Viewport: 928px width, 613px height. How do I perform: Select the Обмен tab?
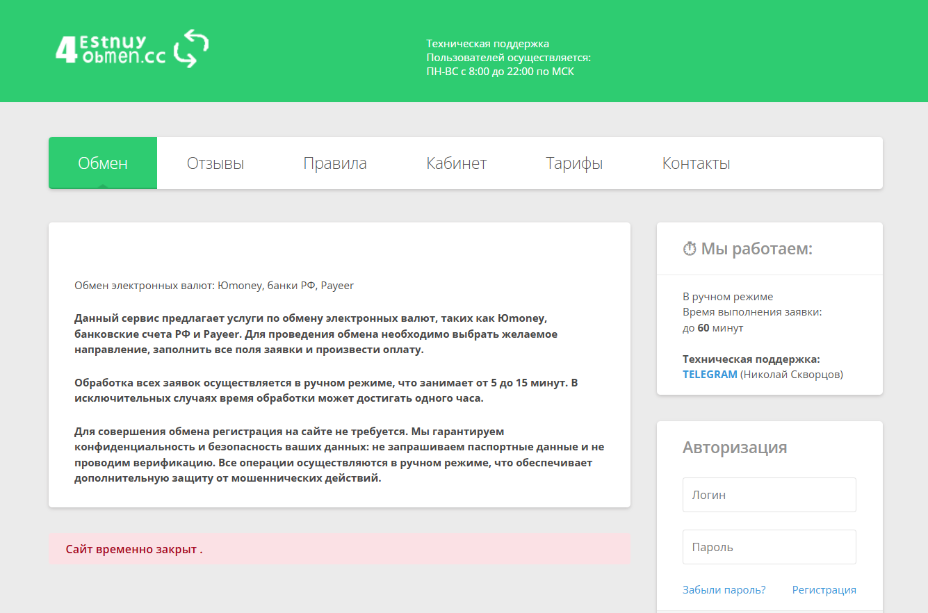pos(102,163)
